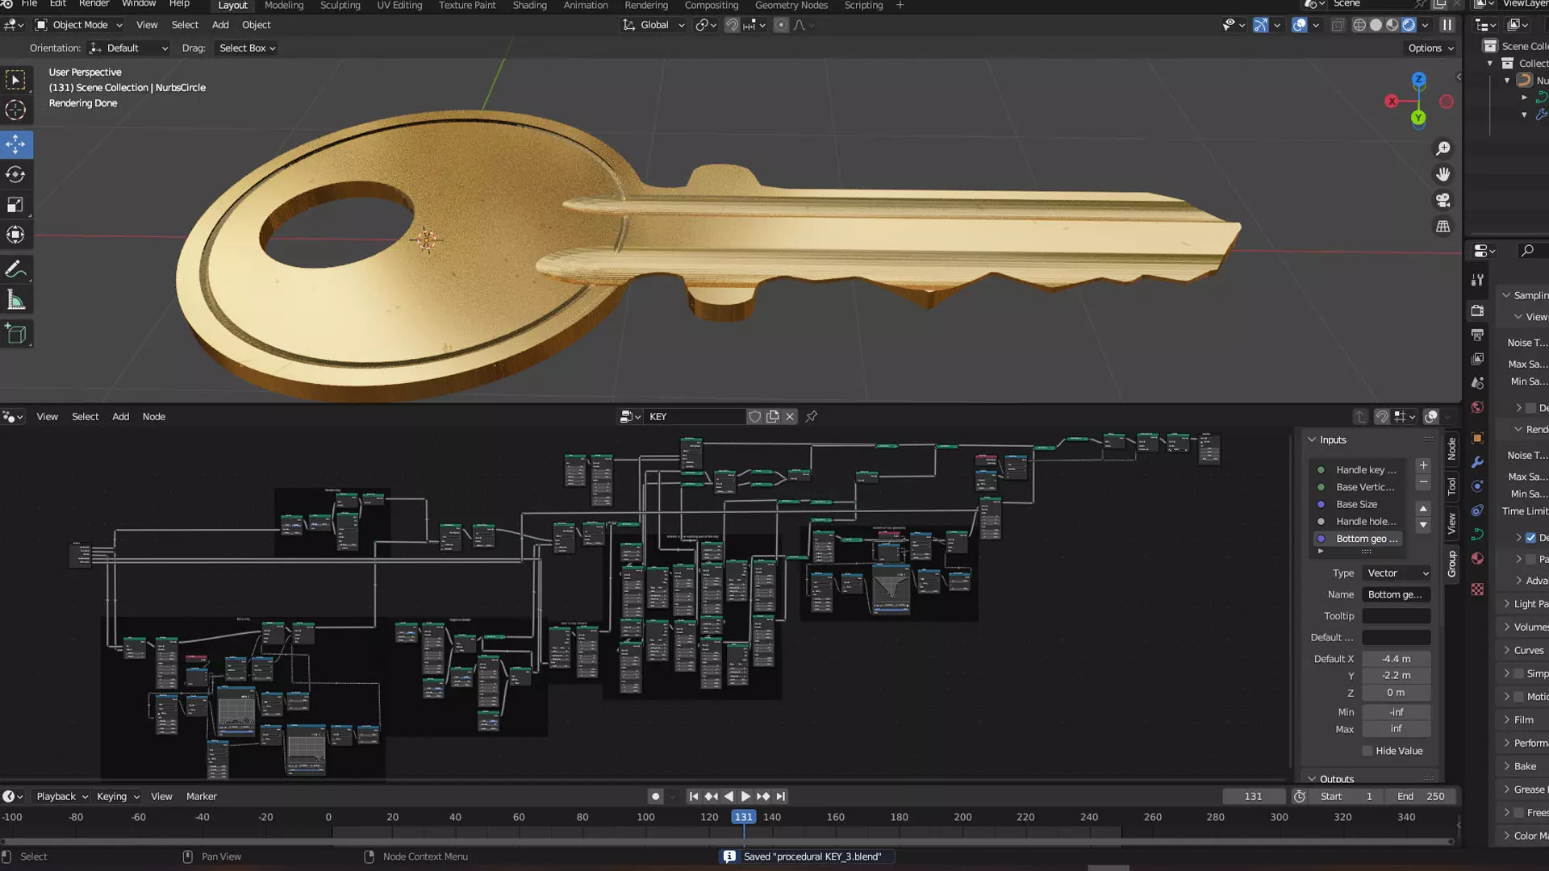Open the Object Mode dropdown
1549x871 pixels.
point(79,25)
